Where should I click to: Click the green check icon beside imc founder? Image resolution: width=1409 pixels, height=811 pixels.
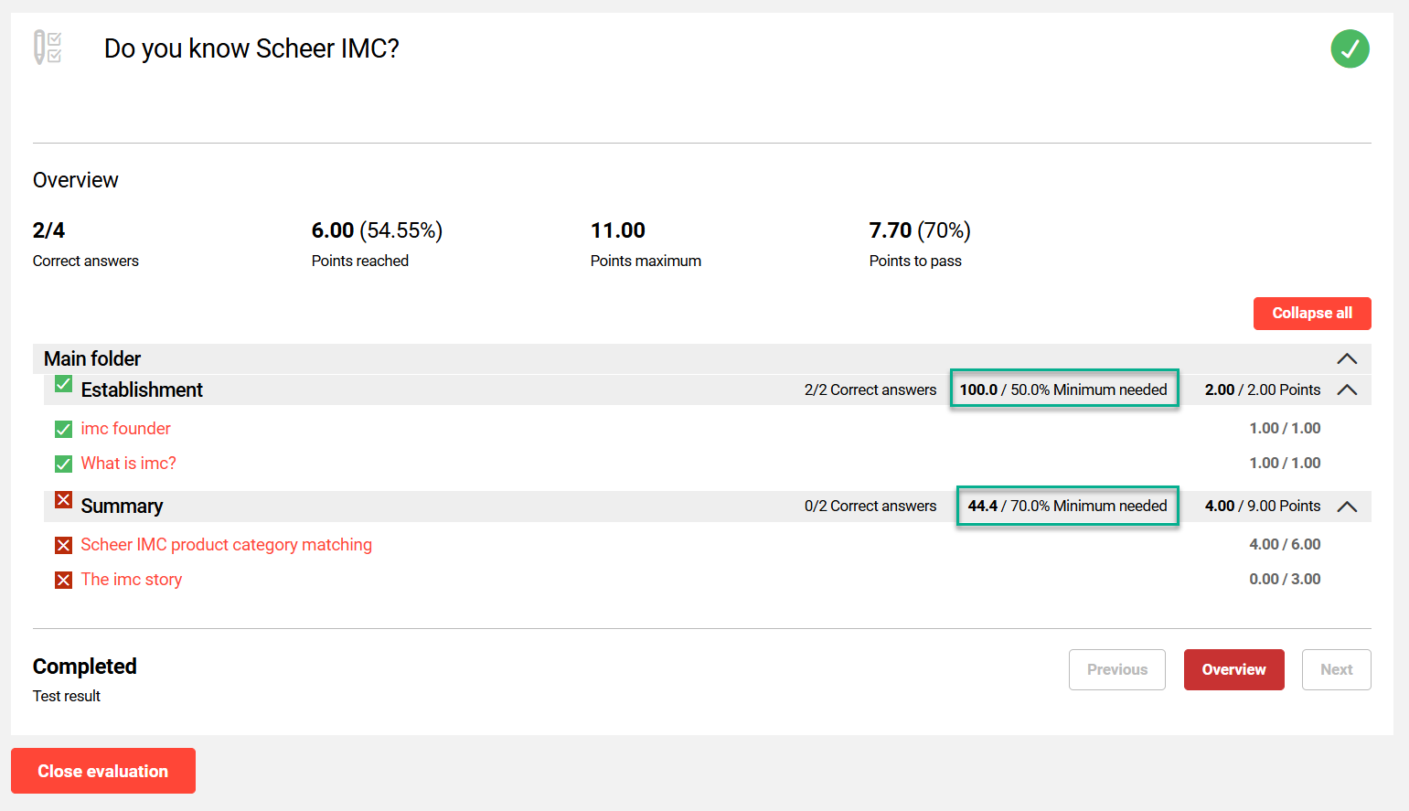[x=63, y=429]
